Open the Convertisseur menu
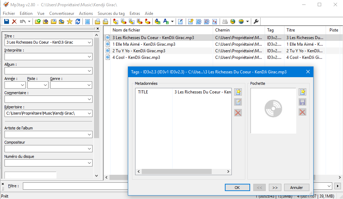This screenshot has height=199, width=343. coord(62,13)
